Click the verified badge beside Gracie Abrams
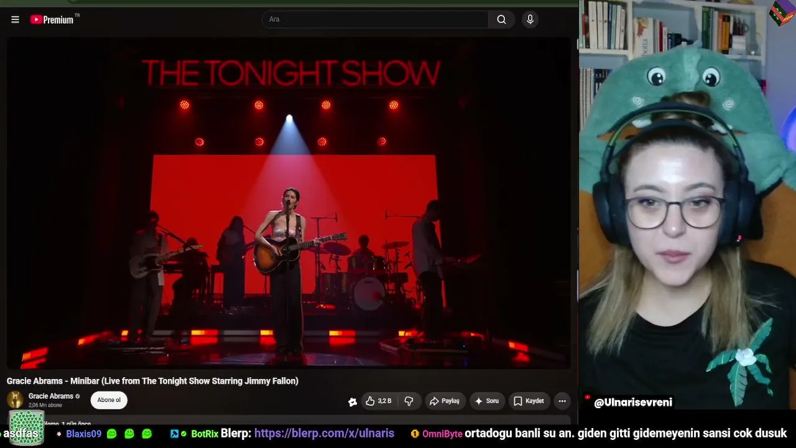Screen dimensions: 796x448 (78, 396)
